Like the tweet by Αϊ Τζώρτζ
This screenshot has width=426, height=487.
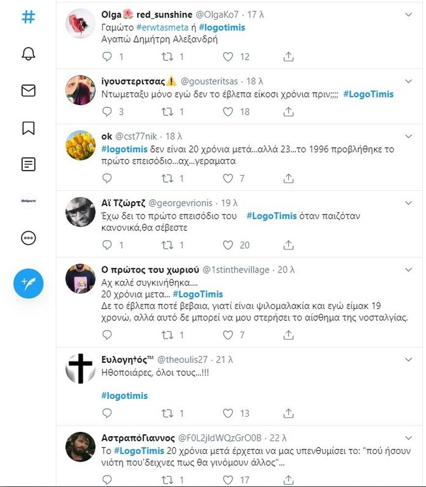(228, 245)
